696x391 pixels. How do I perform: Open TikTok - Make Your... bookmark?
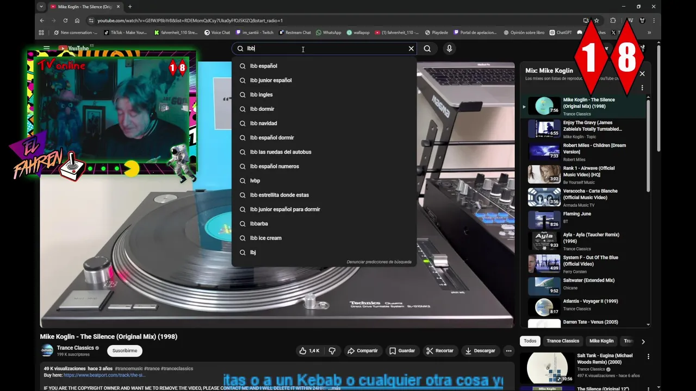click(x=125, y=33)
